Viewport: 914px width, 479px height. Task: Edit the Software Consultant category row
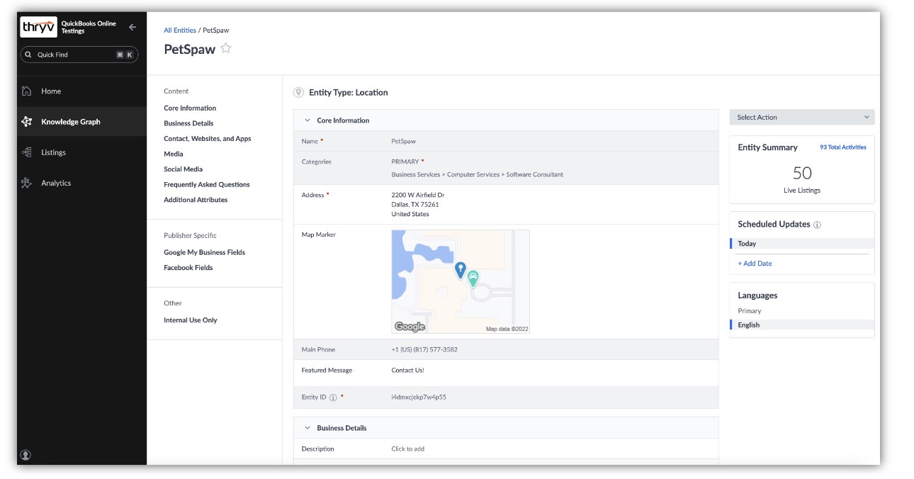pos(478,174)
